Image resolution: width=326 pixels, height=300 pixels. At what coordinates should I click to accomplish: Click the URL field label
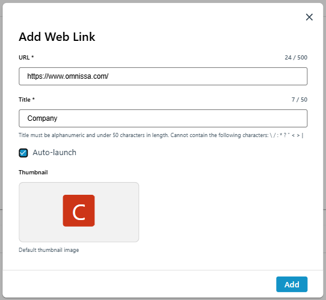click(x=24, y=58)
